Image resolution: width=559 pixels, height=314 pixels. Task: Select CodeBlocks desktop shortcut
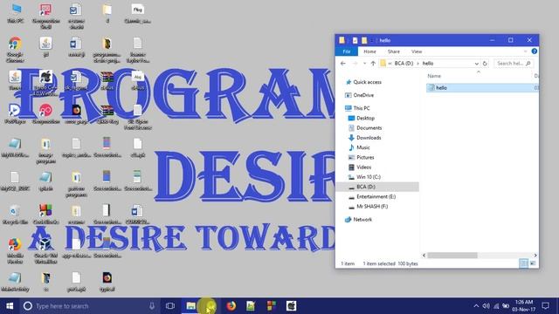[x=45, y=215]
